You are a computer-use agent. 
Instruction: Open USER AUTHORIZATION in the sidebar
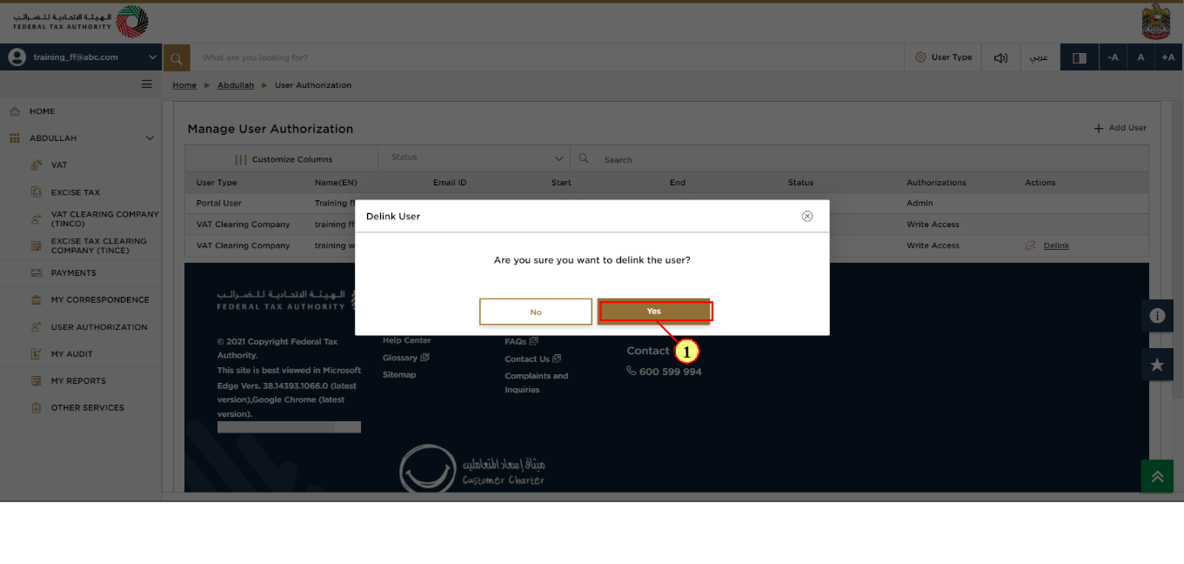pos(99,327)
